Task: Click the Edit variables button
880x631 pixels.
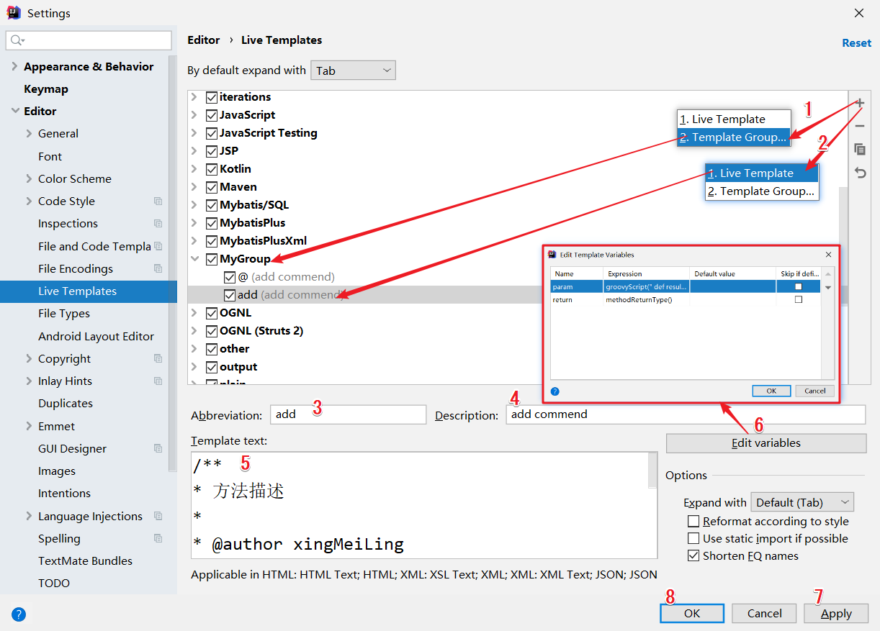Action: [x=766, y=443]
